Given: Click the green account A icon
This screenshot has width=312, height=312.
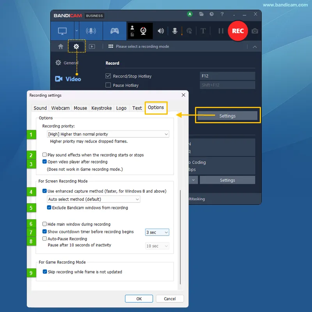Looking at the screenshot, I should [190, 14].
